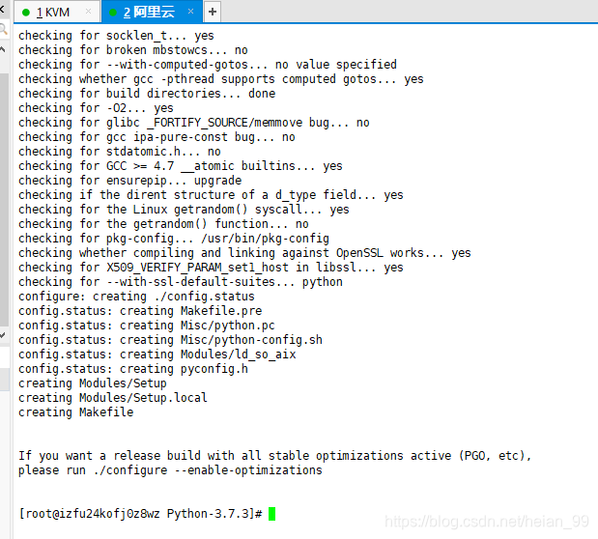Click the 'creating Makefile' output line
Image resolution: width=598 pixels, height=539 pixels.
(x=76, y=412)
